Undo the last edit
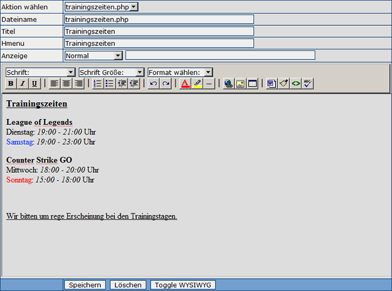Image resolution: width=392 pixels, height=291 pixels. (x=153, y=84)
